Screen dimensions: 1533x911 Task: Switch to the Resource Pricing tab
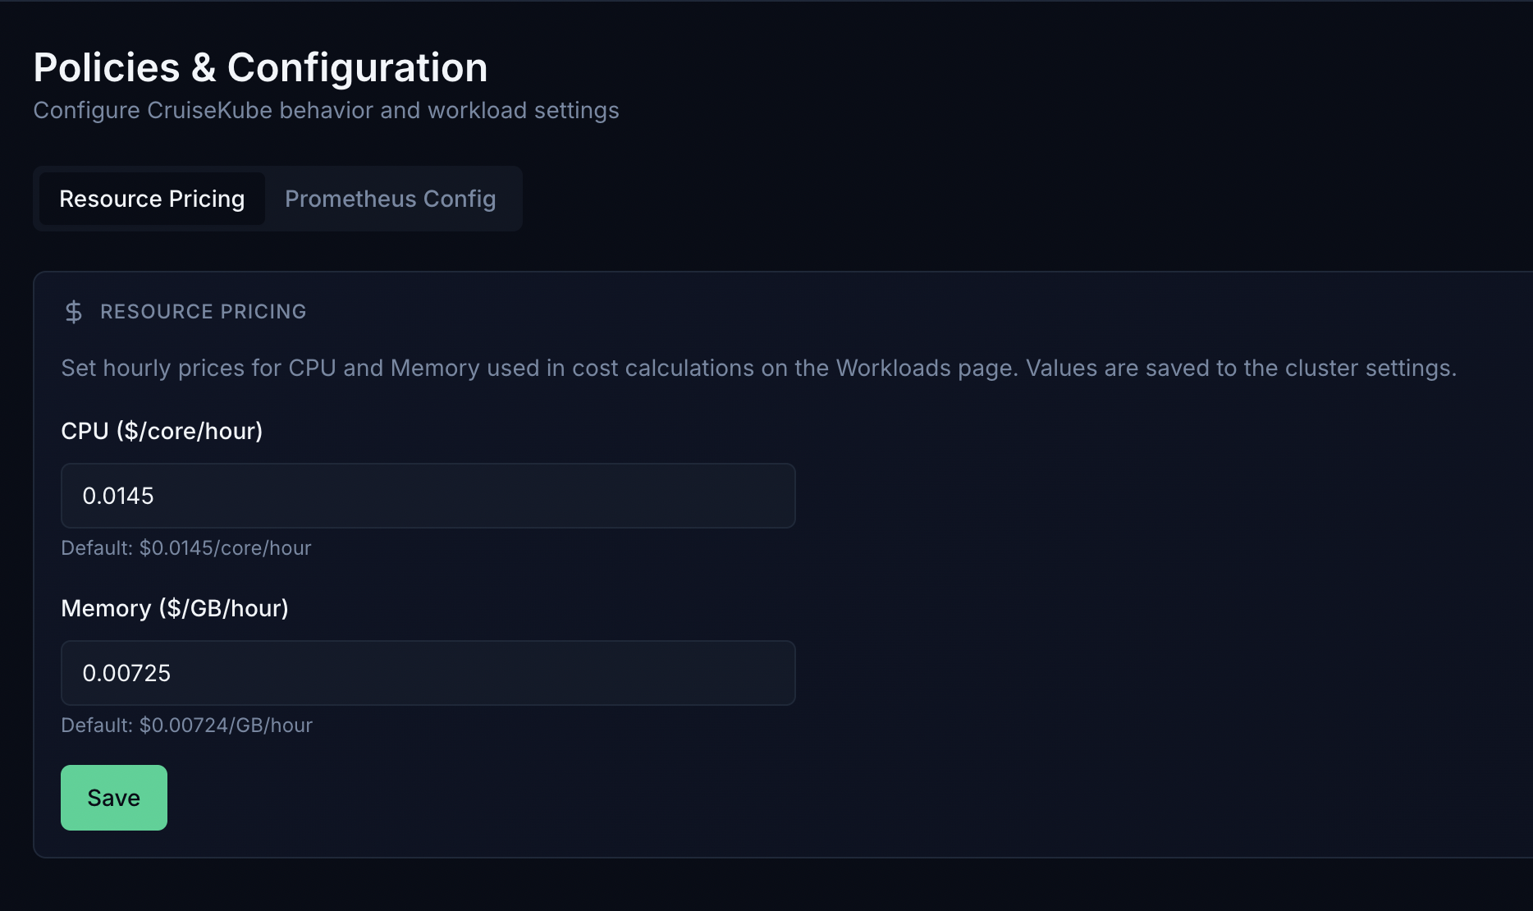click(151, 199)
